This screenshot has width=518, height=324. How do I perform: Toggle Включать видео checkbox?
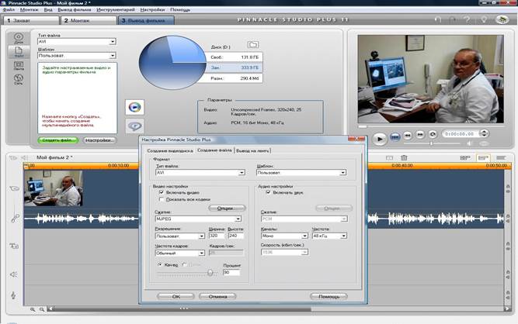point(162,192)
